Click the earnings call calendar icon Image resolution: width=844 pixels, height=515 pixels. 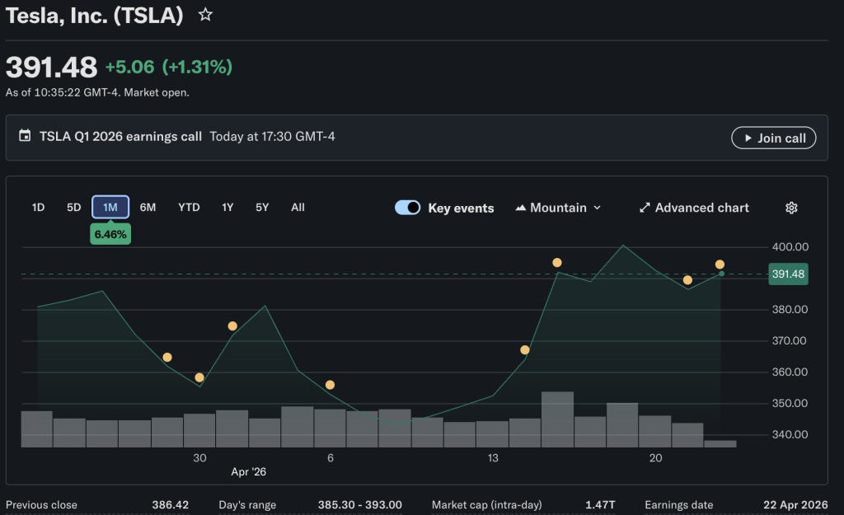25,136
